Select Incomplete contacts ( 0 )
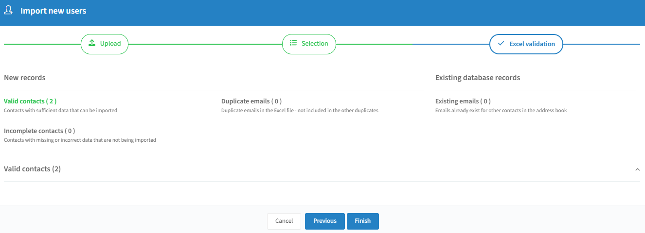This screenshot has width=645, height=233. 39,131
